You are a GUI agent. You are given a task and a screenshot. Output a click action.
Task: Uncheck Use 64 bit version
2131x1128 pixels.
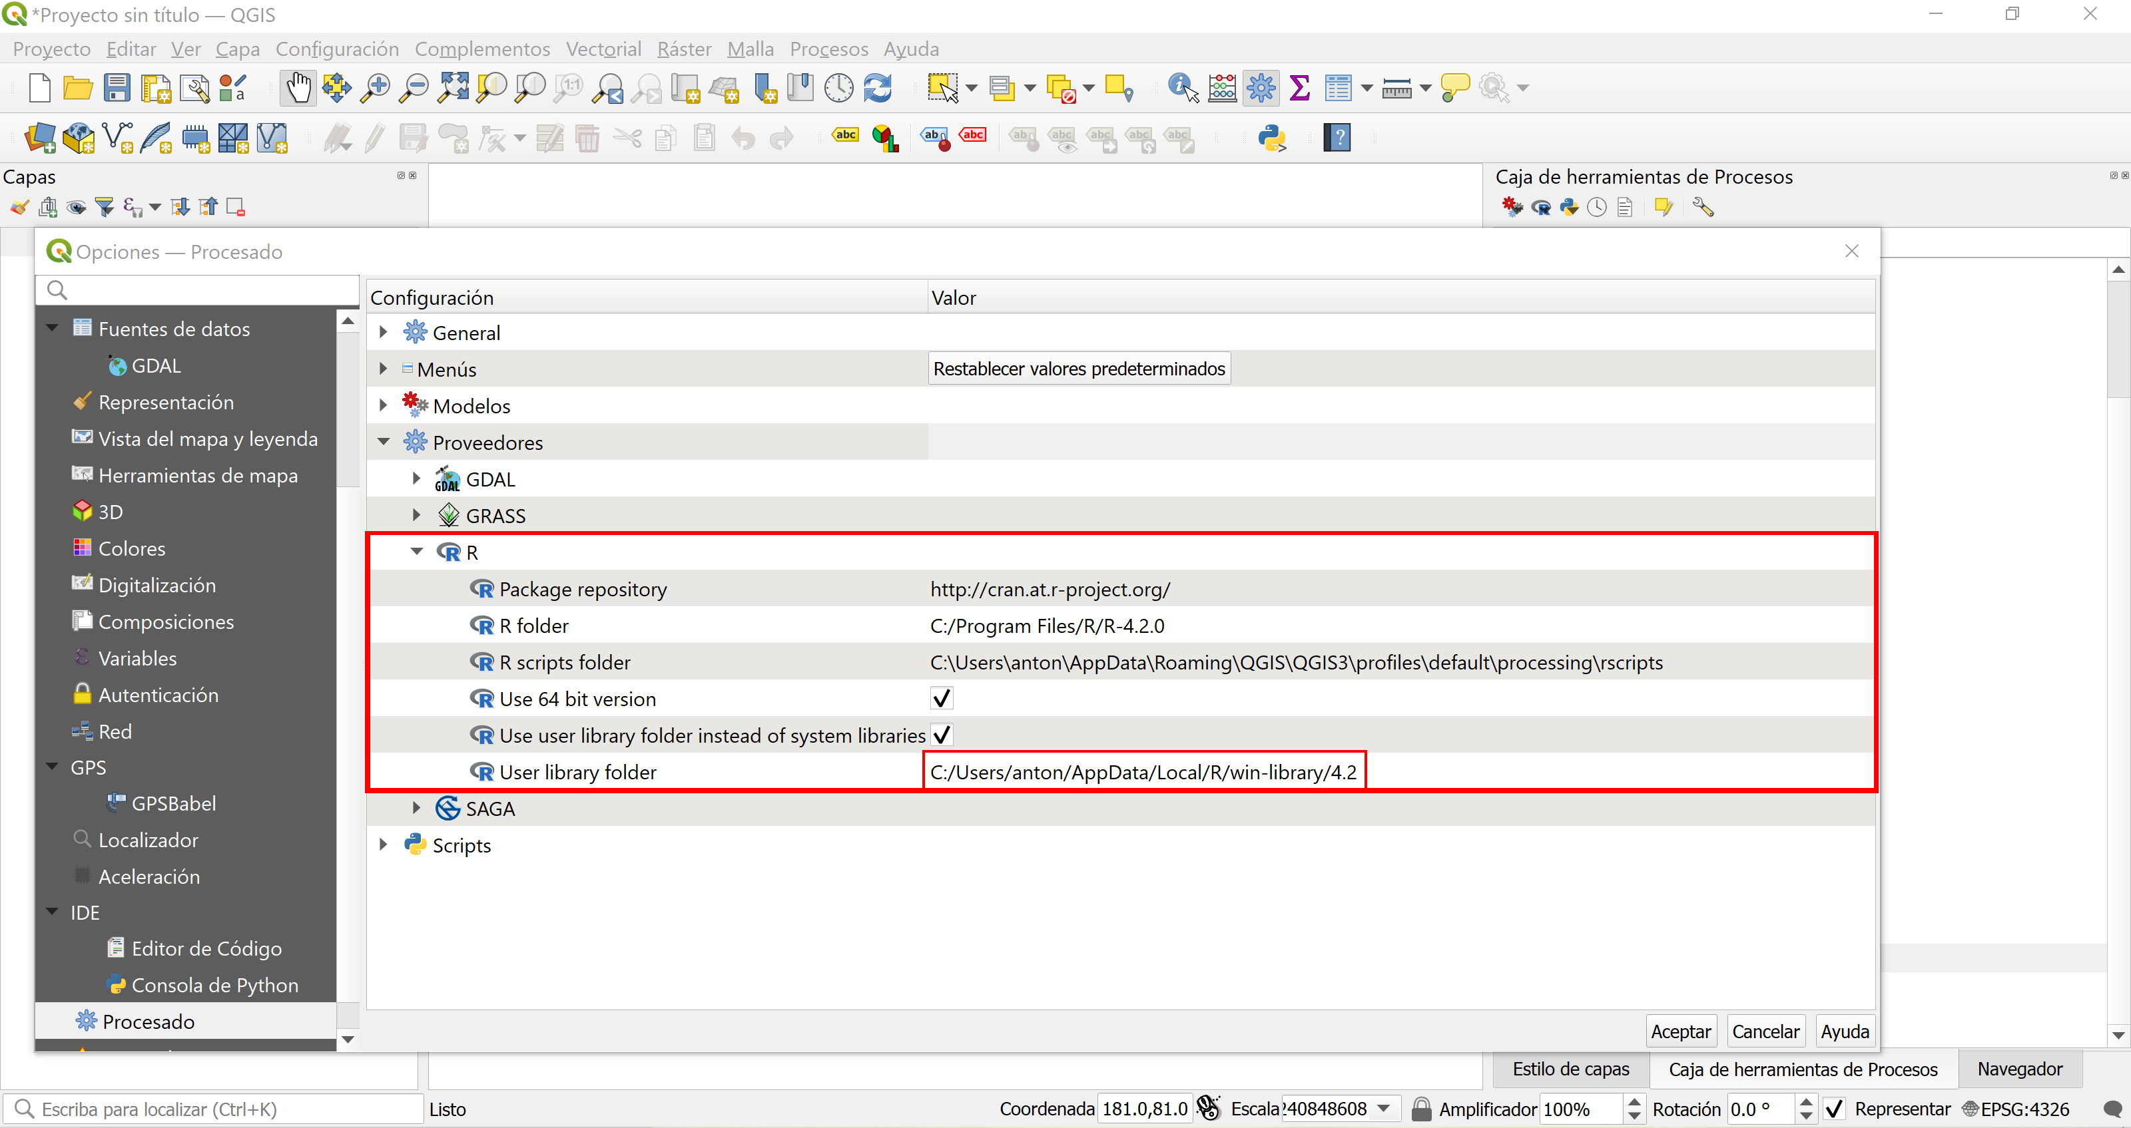(x=942, y=699)
